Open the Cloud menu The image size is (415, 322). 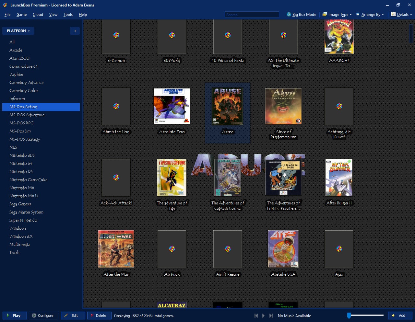[38, 15]
